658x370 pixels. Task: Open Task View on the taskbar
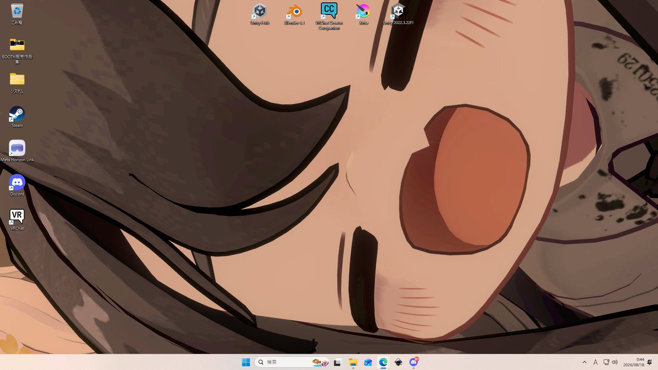pos(338,362)
